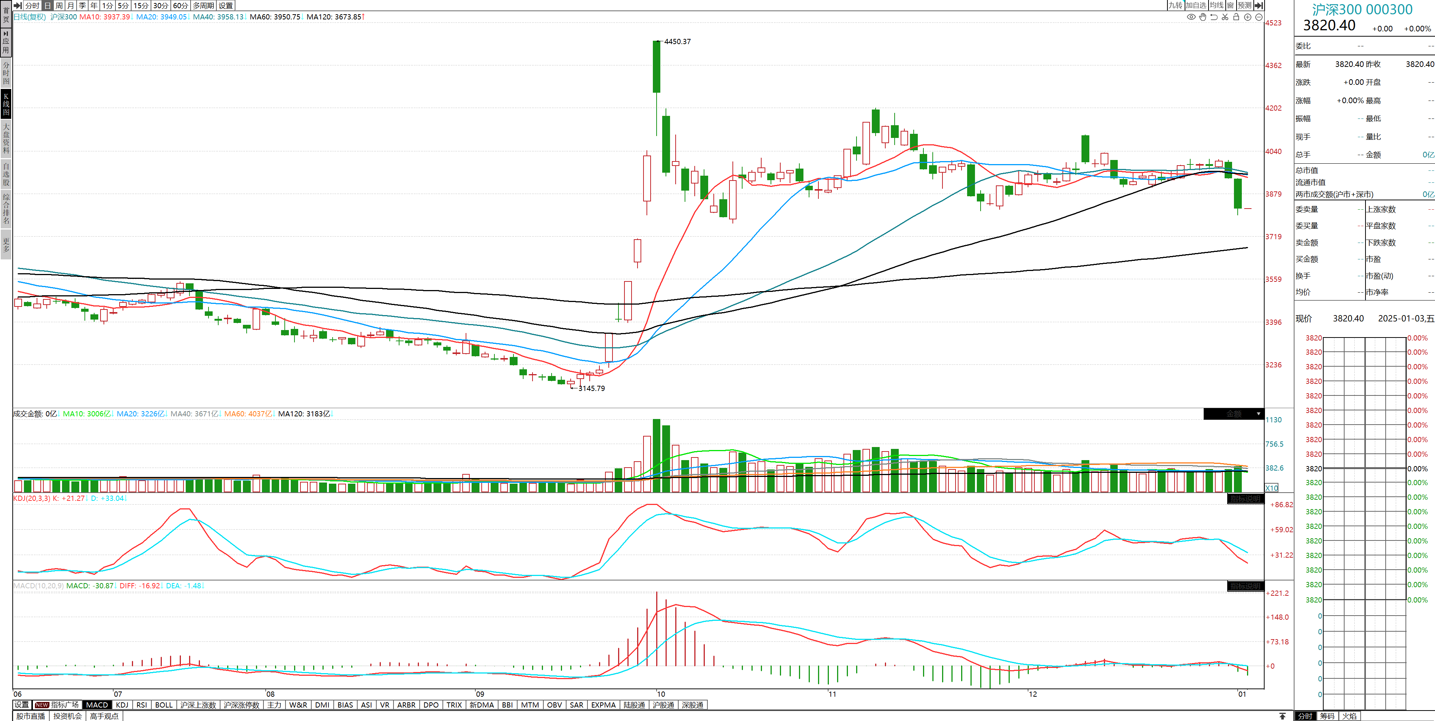Select the 周 weekly period
This screenshot has height=721, width=1435.
tap(59, 6)
